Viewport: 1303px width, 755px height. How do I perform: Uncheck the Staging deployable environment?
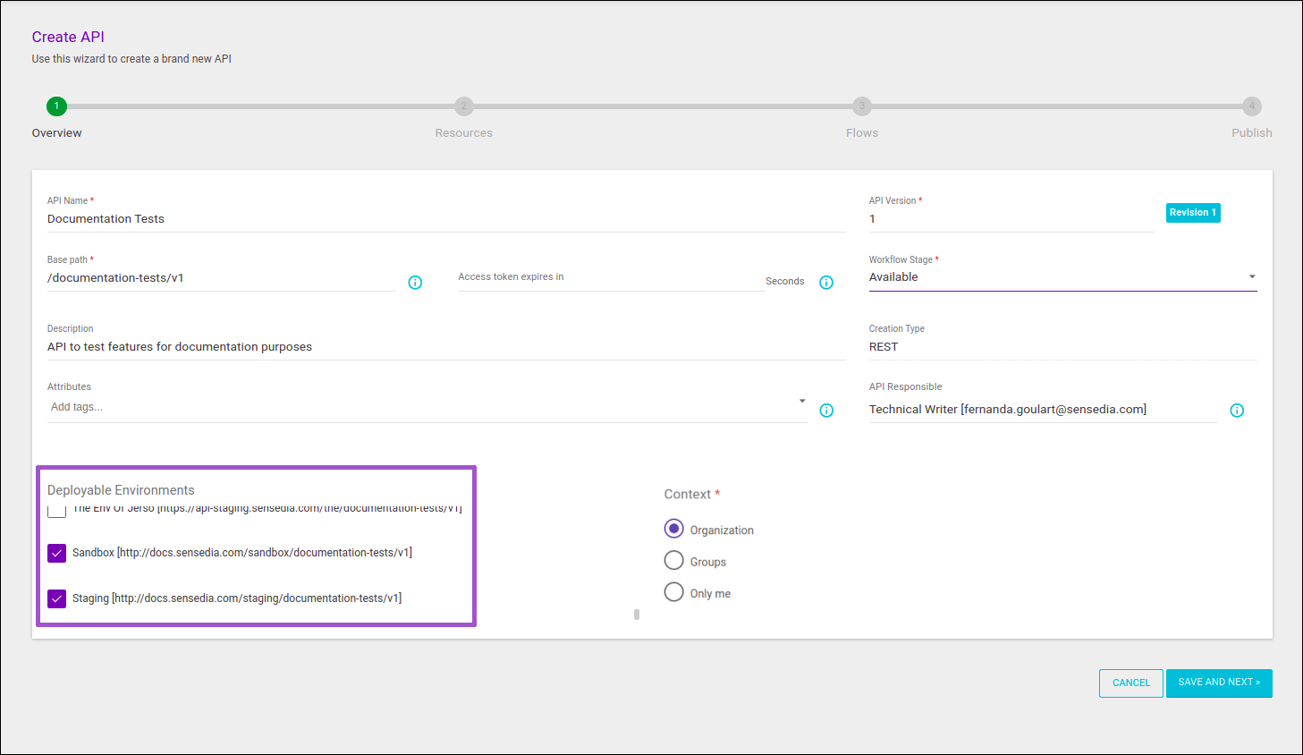(x=56, y=598)
